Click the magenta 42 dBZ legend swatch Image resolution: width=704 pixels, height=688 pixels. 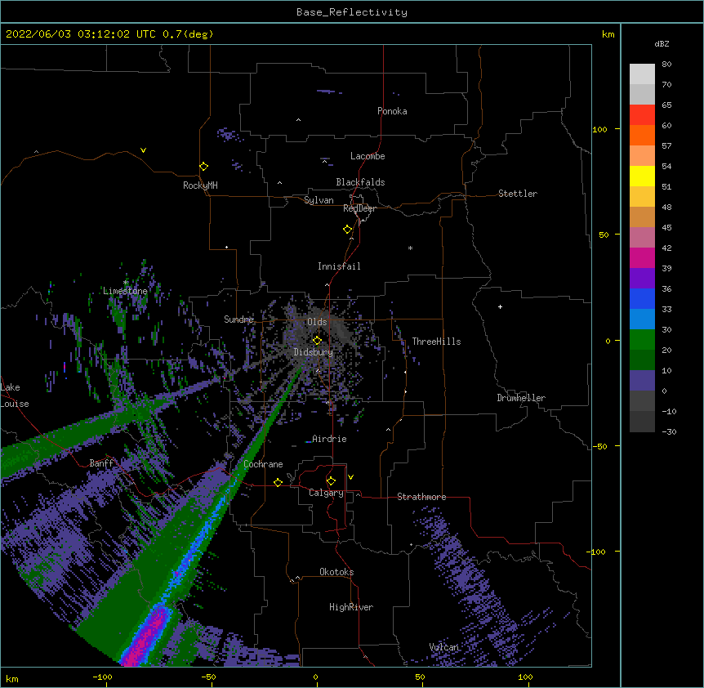point(642,257)
